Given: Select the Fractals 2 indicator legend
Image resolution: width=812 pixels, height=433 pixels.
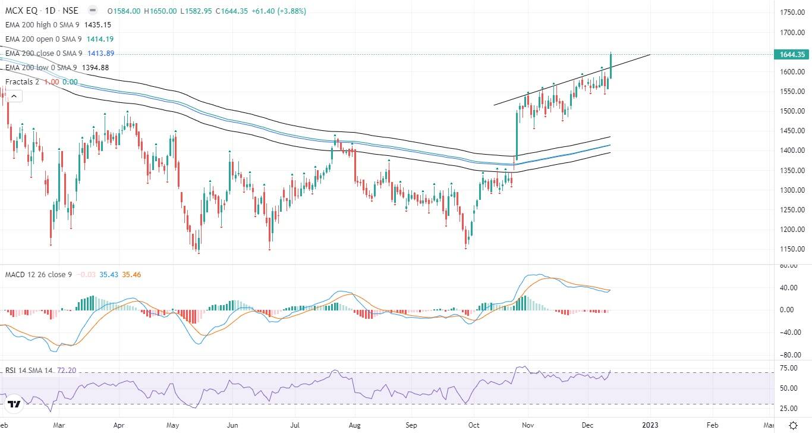Looking at the screenshot, I should click(22, 81).
